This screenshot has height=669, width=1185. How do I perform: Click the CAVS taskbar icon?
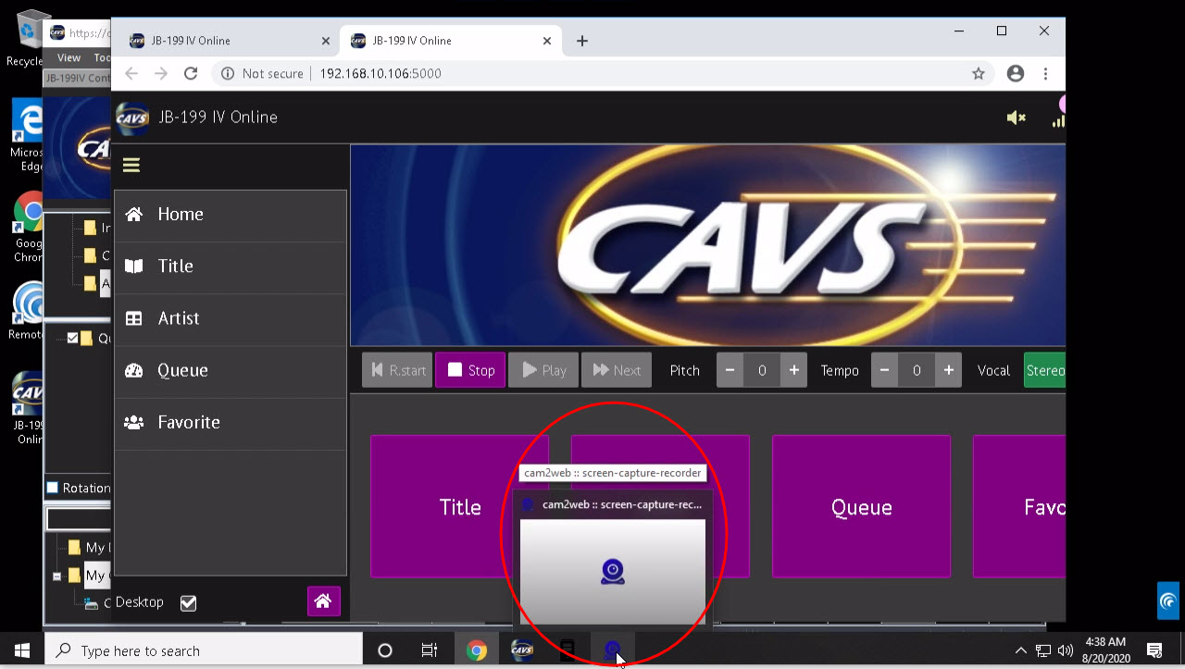click(x=522, y=650)
